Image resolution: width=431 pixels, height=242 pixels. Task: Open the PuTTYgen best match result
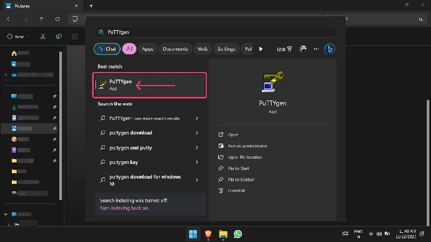tap(150, 85)
